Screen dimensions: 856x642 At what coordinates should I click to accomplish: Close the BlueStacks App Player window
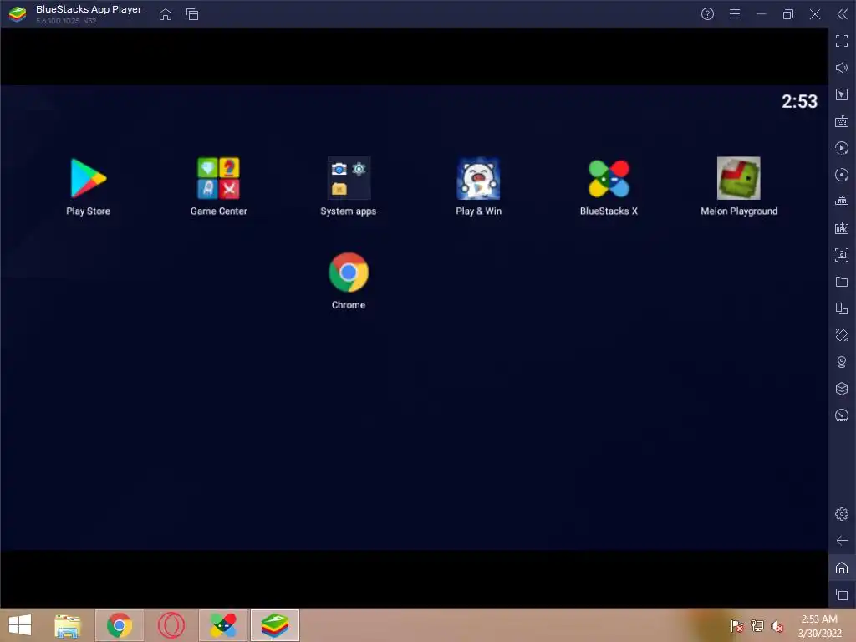[814, 14]
